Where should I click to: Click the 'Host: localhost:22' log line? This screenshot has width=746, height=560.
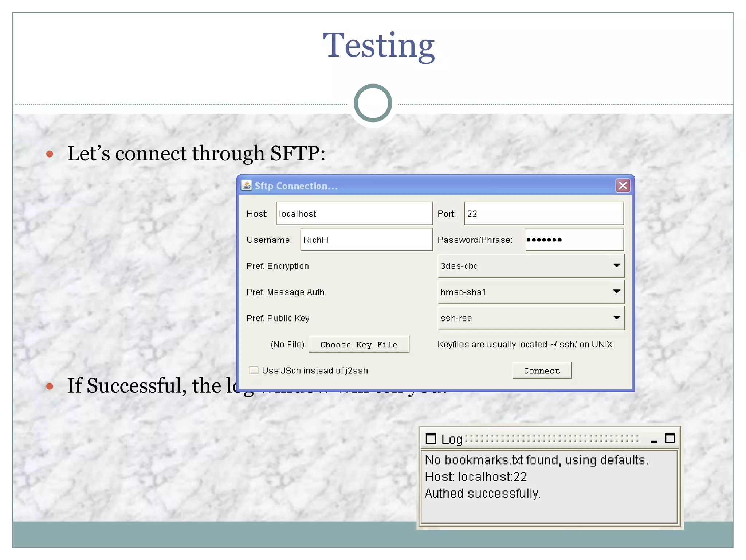point(476,477)
